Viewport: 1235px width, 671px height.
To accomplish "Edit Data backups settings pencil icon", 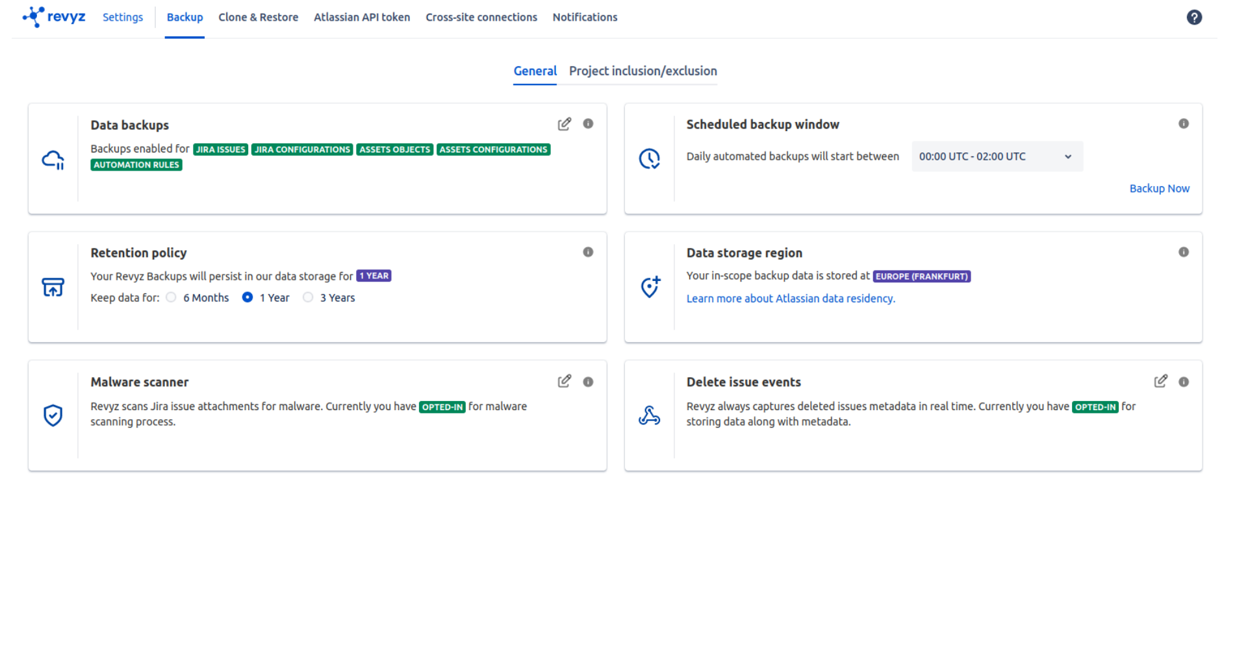I will click(564, 124).
